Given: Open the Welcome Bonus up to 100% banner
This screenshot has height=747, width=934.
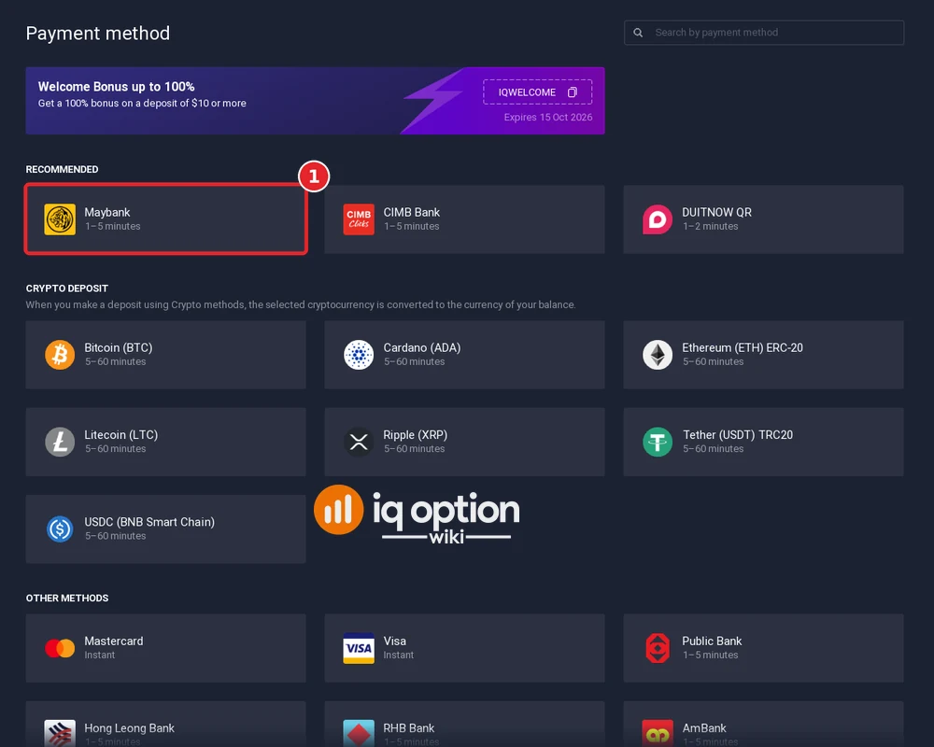Looking at the screenshot, I should point(315,101).
